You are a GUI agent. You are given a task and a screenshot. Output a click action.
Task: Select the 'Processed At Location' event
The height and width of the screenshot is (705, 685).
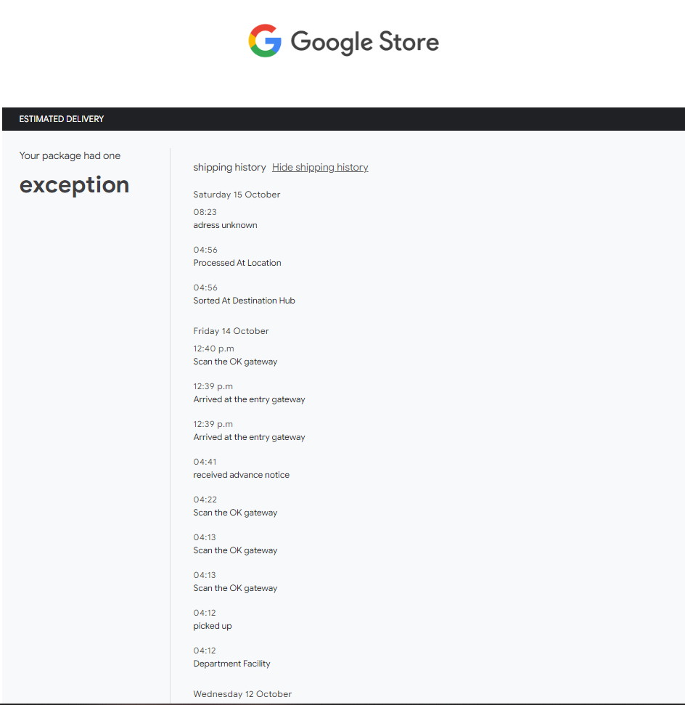coord(237,263)
